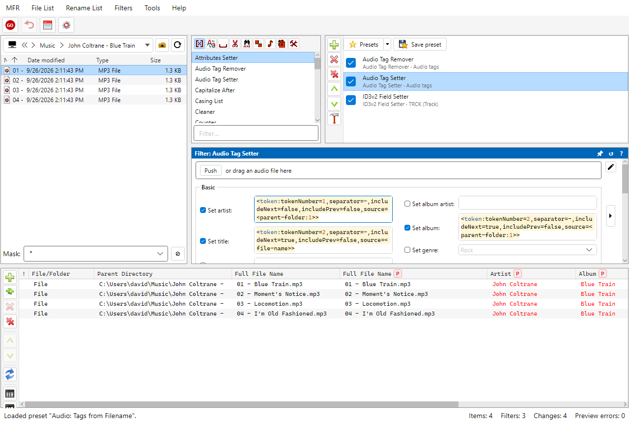The height and width of the screenshot is (422, 629).
Task: Open the calendar icon in the top toolbar
Action: tap(48, 25)
